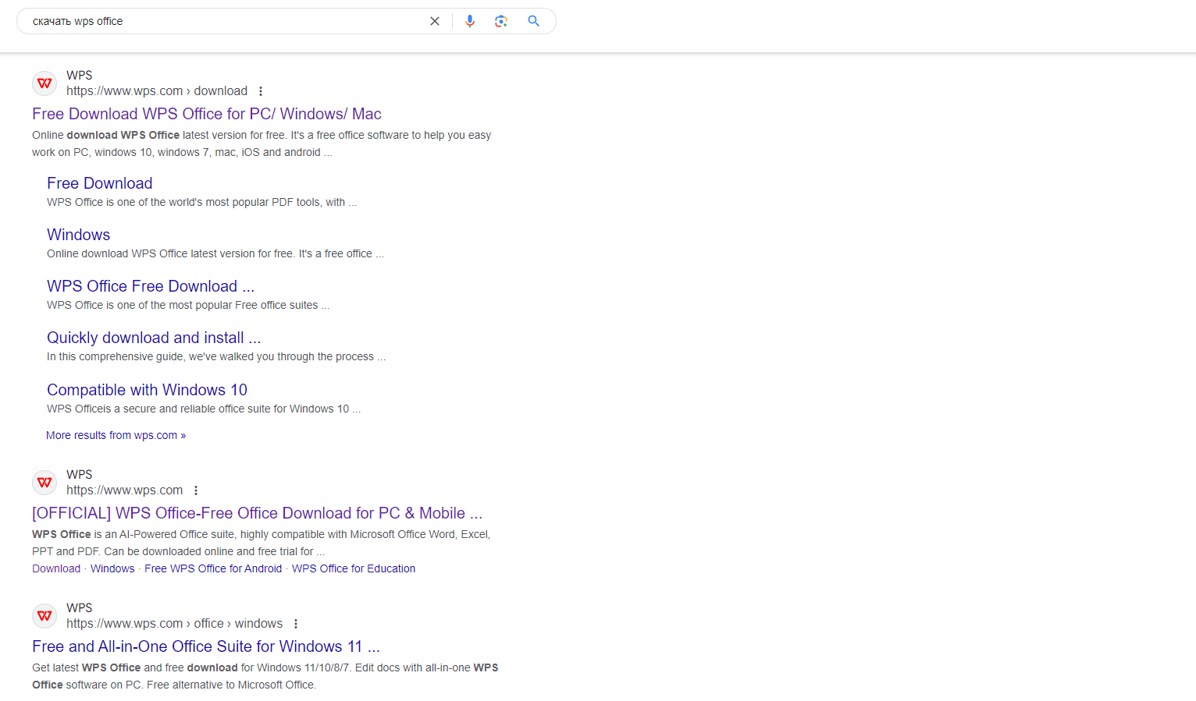1196x701 pixels.
Task: Open three-dot menu for office › windows result
Action: (296, 624)
